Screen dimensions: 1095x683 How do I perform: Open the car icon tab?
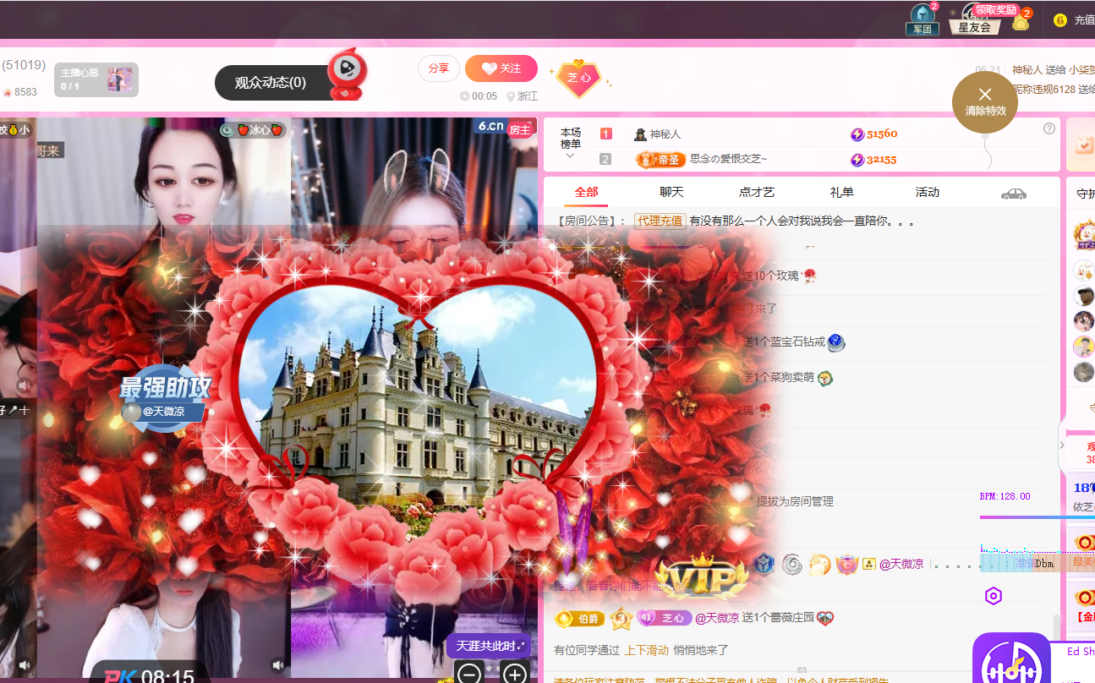pos(1013,194)
